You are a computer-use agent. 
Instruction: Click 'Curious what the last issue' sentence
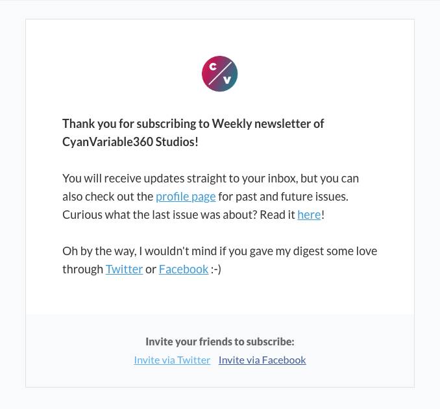pos(178,215)
